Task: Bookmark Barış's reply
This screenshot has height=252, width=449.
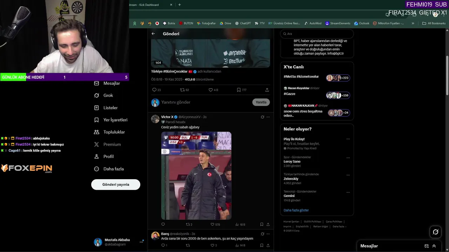Action: [x=262, y=245]
